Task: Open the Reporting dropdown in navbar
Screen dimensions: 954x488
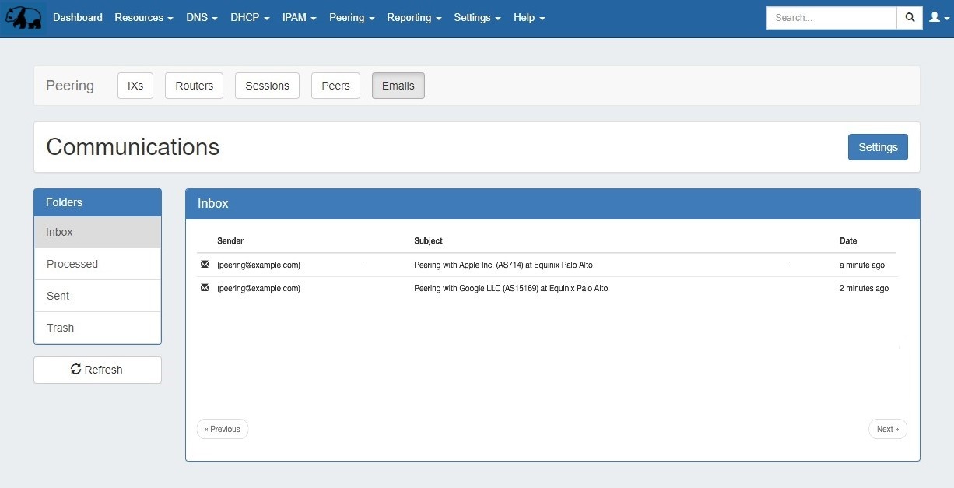Action: click(414, 18)
